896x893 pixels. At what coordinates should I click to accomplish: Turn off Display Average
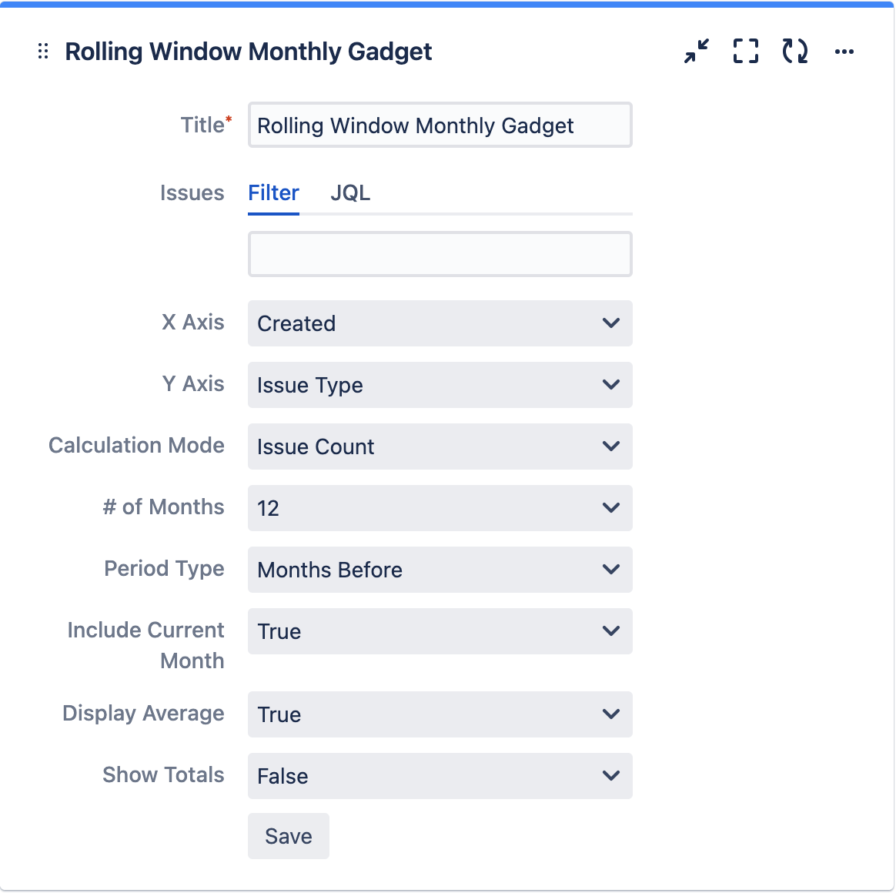tap(440, 714)
